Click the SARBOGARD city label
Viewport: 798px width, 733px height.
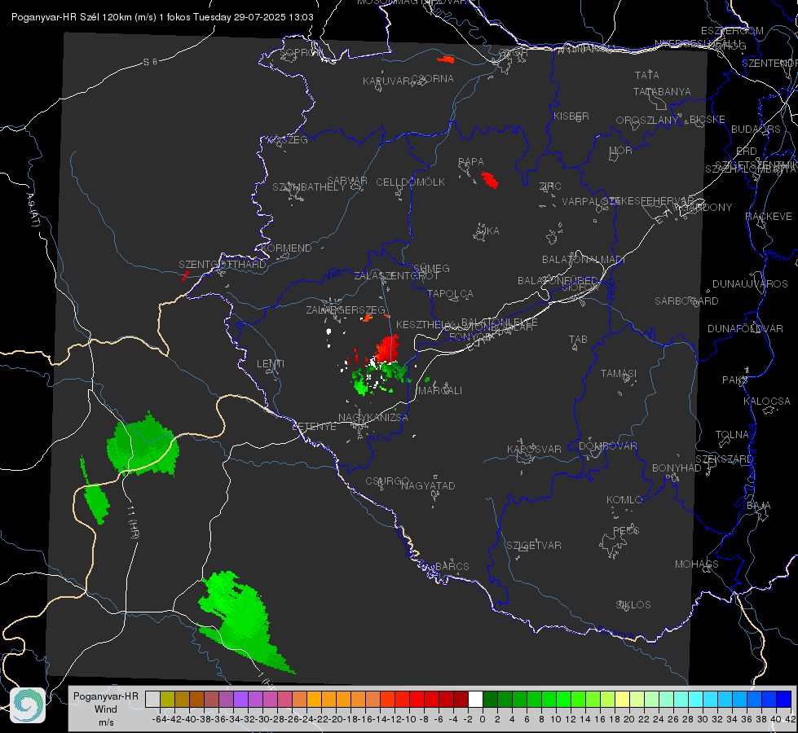(x=686, y=301)
